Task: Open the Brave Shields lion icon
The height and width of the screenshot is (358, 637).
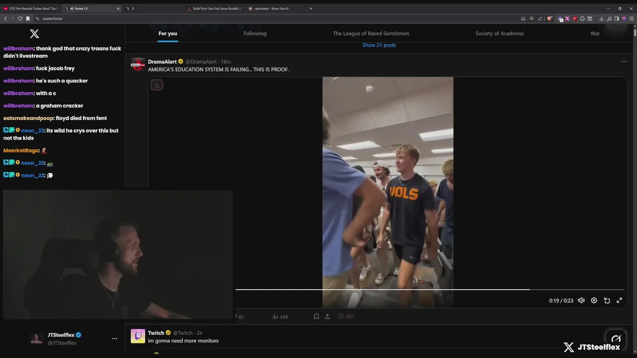Action: 549,18
